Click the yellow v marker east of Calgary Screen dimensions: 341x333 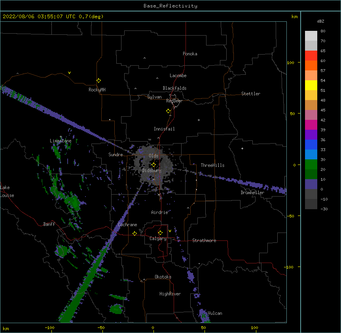[x=170, y=231]
